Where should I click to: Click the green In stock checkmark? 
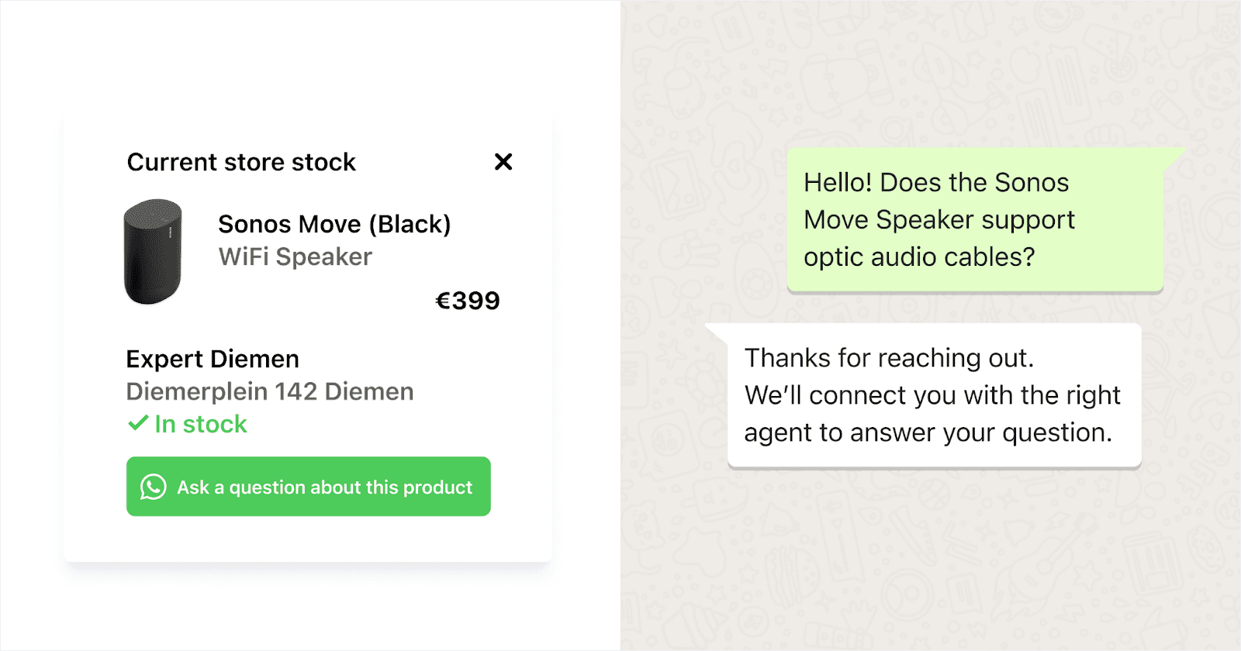coord(137,423)
